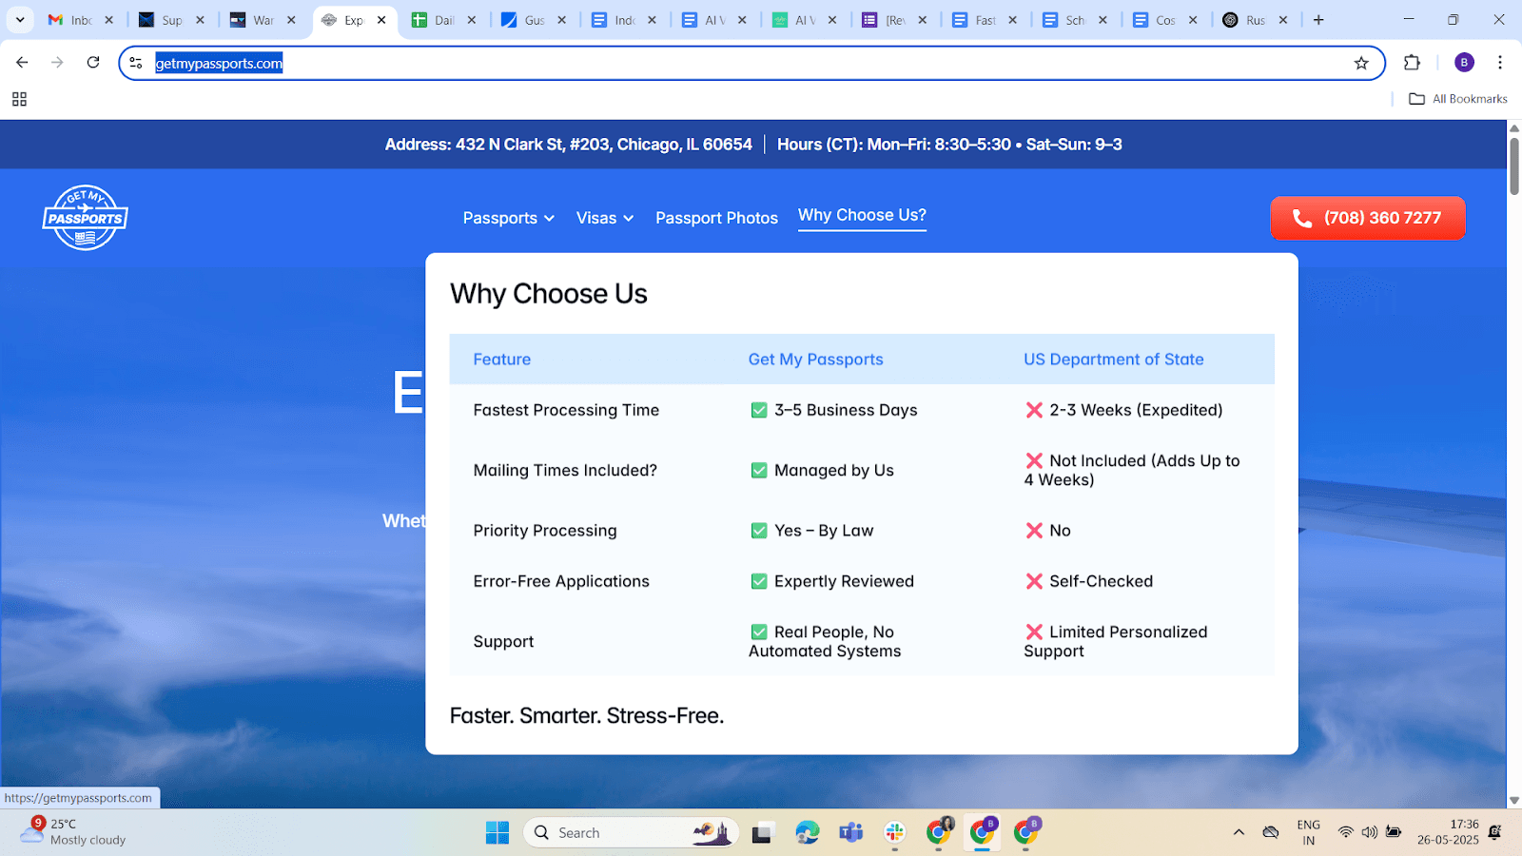Close the Gmail Inbox tab
The height and width of the screenshot is (856, 1522).
point(109,20)
